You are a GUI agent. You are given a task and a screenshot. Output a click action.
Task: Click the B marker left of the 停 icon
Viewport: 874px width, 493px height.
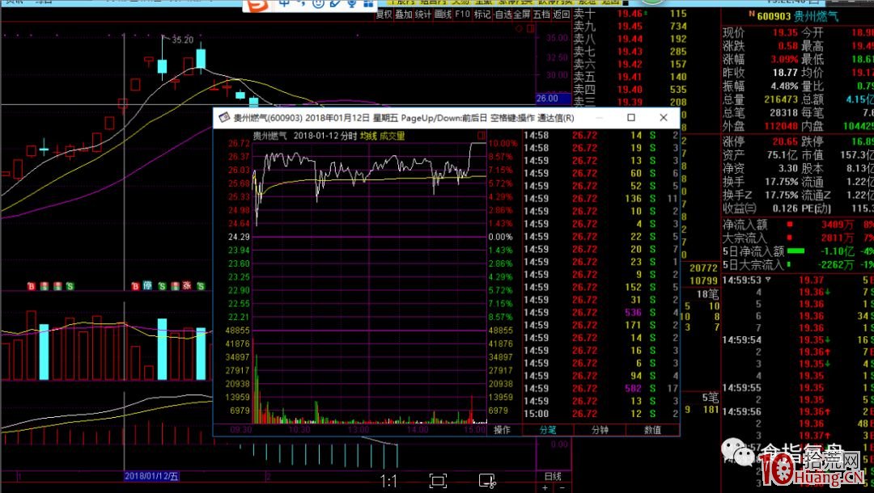click(x=135, y=286)
